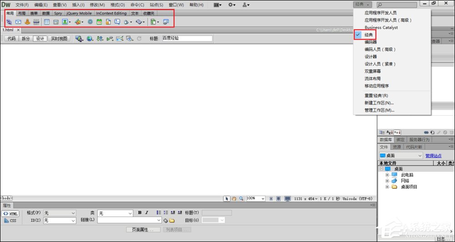This screenshot has width=455, height=242.
Task: Toggle bold formatting in the properties panel
Action: tap(140, 213)
